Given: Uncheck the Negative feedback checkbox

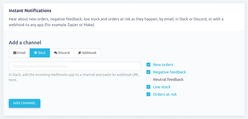Looking at the screenshot, I should pyautogui.click(x=148, y=72).
